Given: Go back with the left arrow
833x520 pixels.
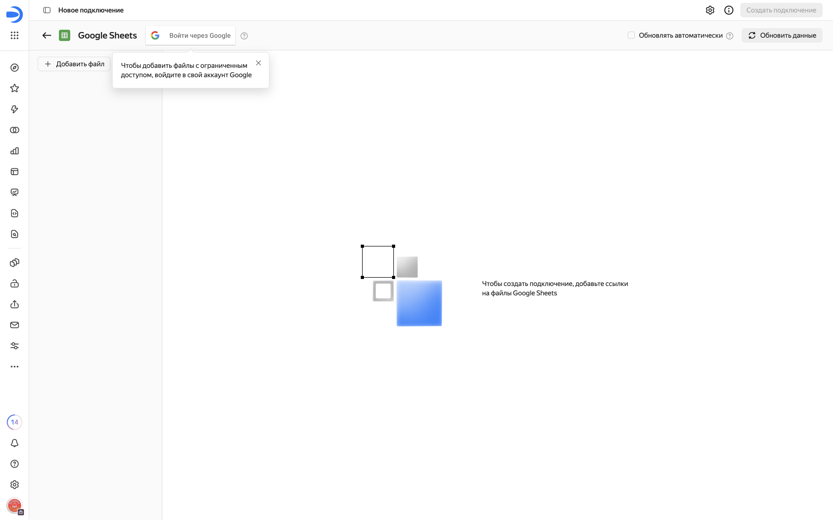Looking at the screenshot, I should [x=47, y=35].
